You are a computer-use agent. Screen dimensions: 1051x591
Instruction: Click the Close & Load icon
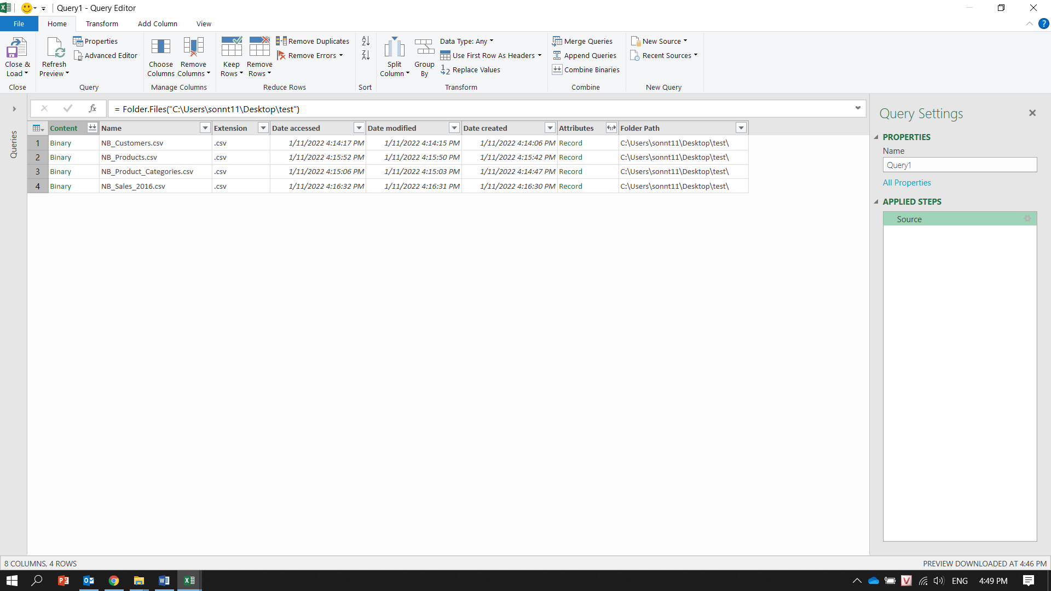tap(16, 48)
